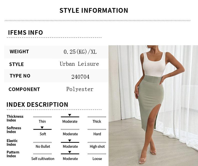Image resolution: width=198 pixels, height=166 pixels.
Task: Select the High shot elastic option
Action: 97,146
